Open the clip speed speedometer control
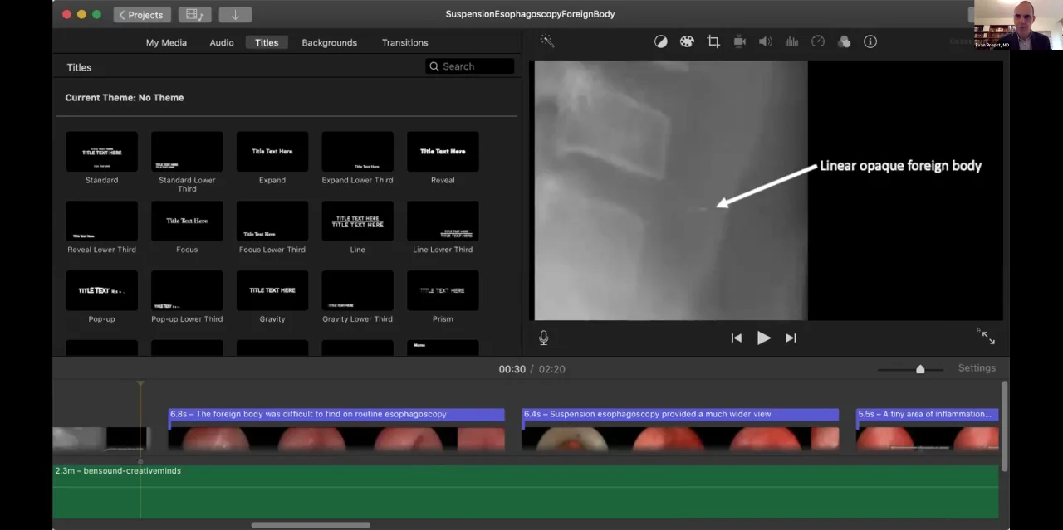Screen dimensions: 1063x530 tap(818, 41)
